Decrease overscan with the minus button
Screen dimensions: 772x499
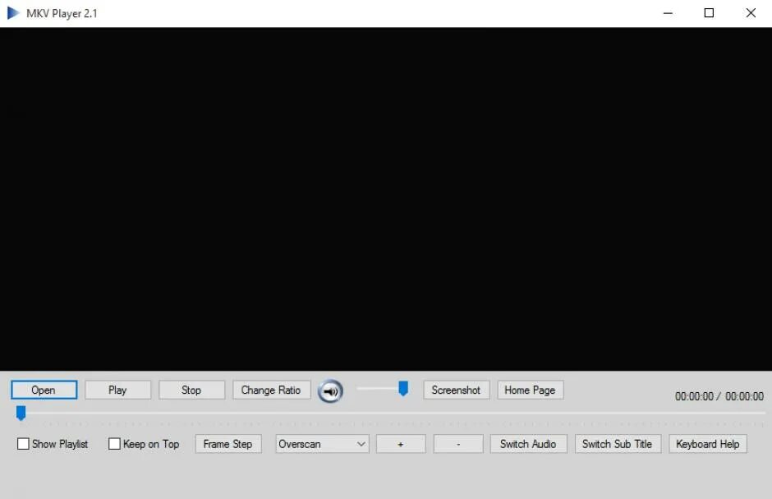[458, 444]
